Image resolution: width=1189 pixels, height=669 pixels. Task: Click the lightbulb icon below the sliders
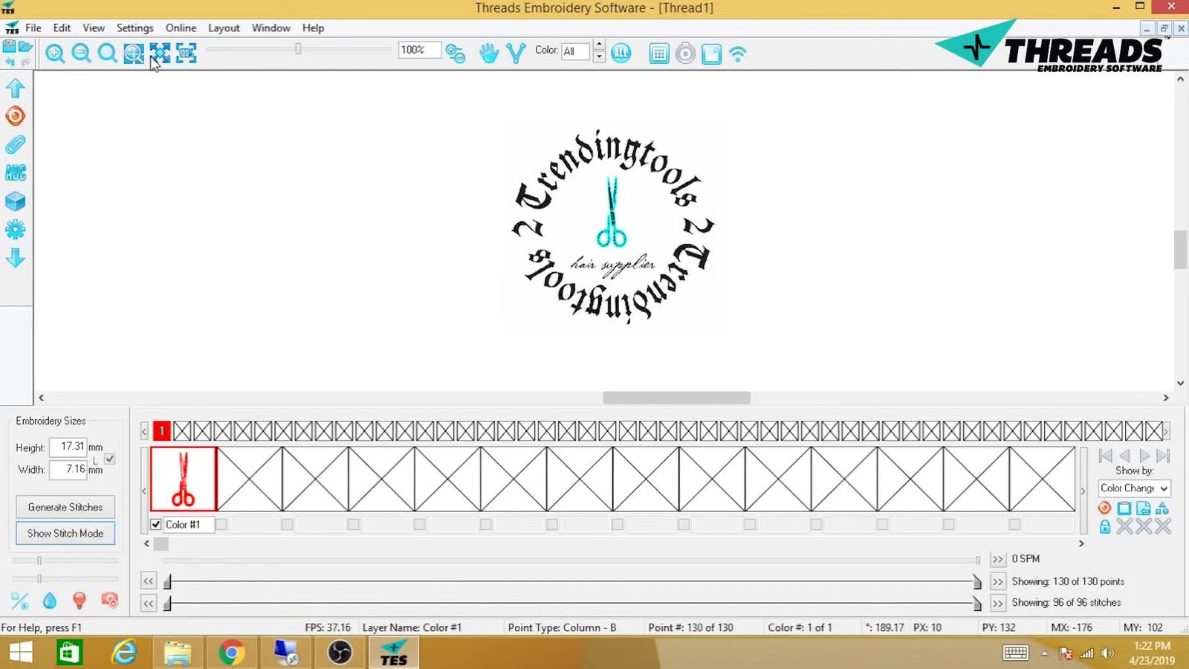click(x=80, y=601)
